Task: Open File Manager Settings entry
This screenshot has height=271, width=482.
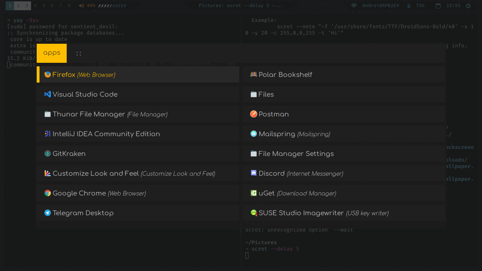Action: tap(344, 153)
